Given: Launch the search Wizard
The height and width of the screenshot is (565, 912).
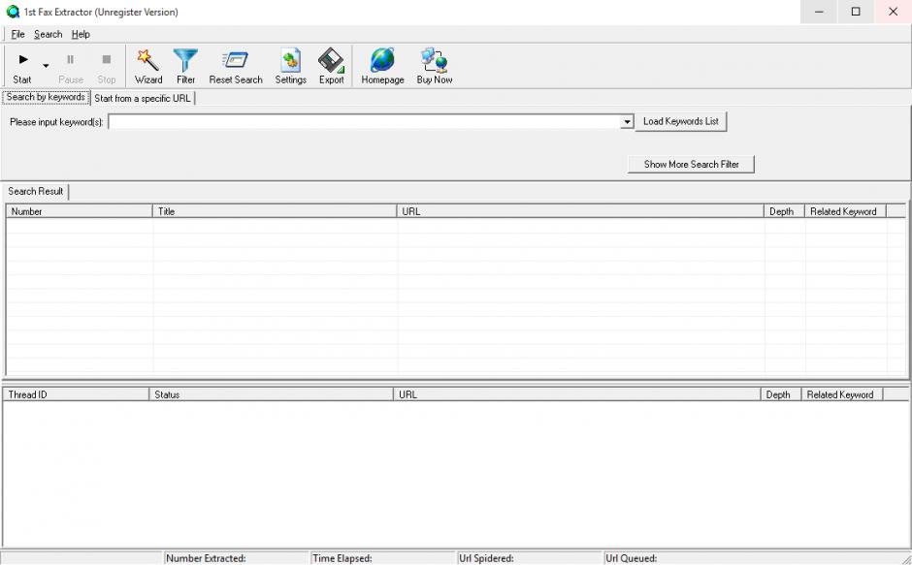Looking at the screenshot, I should click(148, 67).
